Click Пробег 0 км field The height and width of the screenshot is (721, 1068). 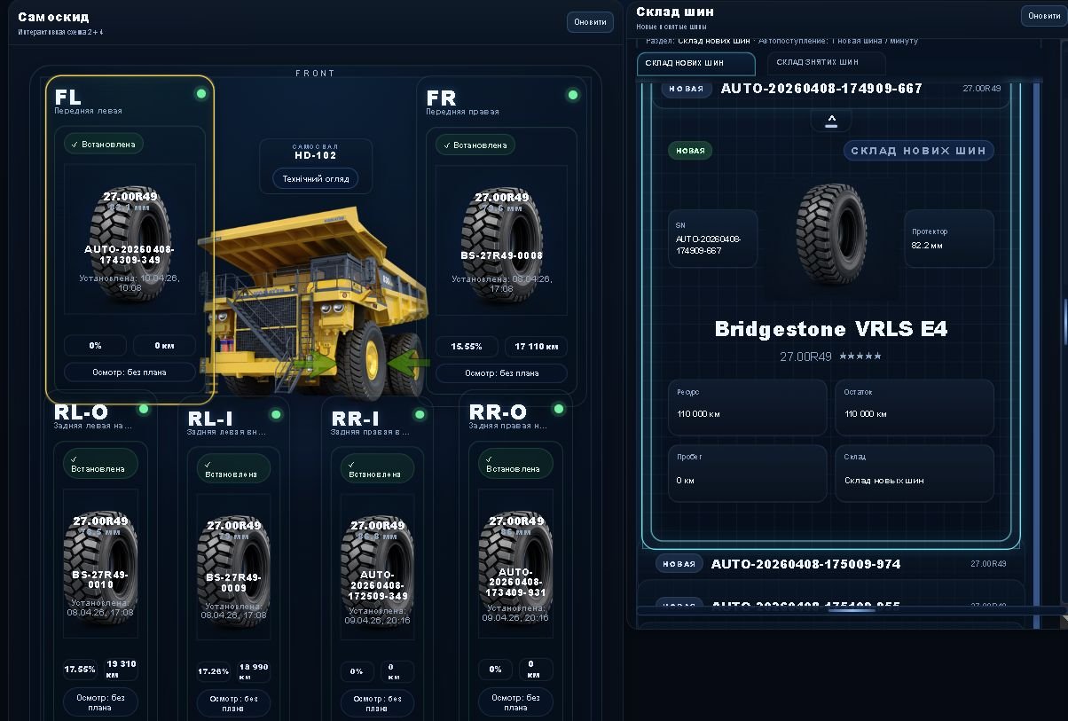(749, 474)
